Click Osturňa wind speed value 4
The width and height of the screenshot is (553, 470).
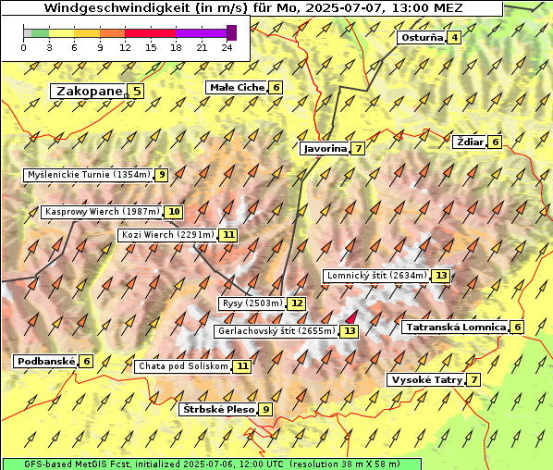pyautogui.click(x=454, y=37)
